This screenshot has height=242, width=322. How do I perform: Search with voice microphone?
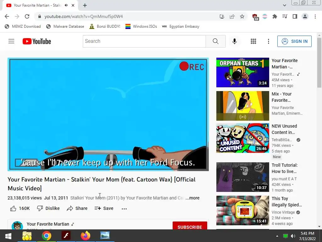pos(234,41)
